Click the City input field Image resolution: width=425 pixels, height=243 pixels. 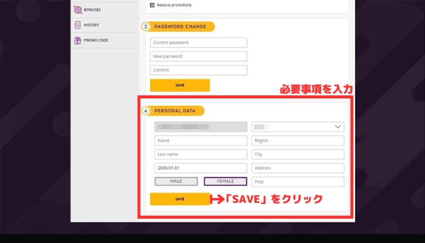[298, 154]
